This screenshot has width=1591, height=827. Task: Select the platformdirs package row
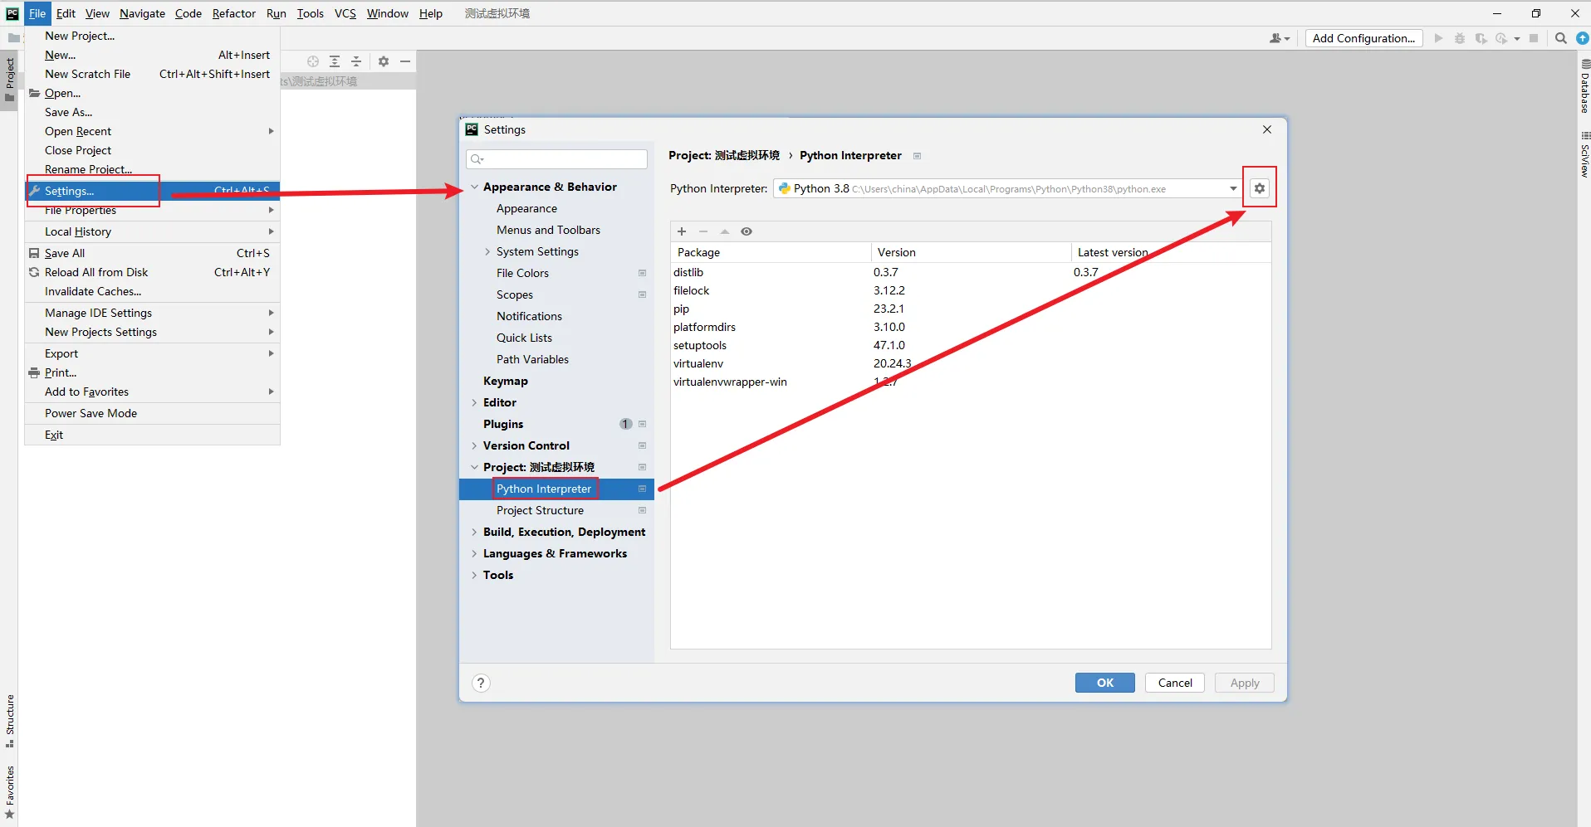click(971, 327)
